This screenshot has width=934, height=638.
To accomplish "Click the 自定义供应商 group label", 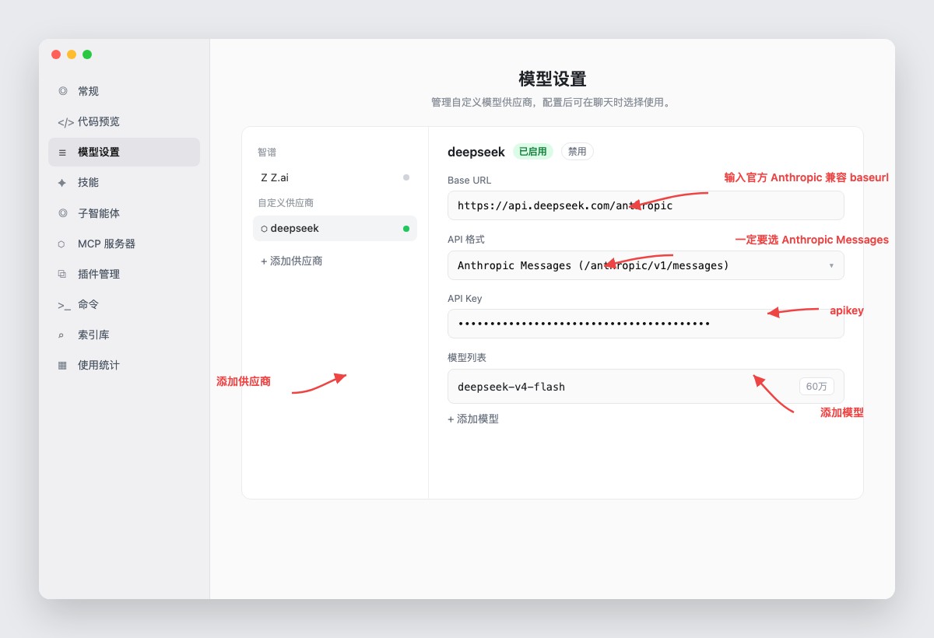I will (x=286, y=202).
